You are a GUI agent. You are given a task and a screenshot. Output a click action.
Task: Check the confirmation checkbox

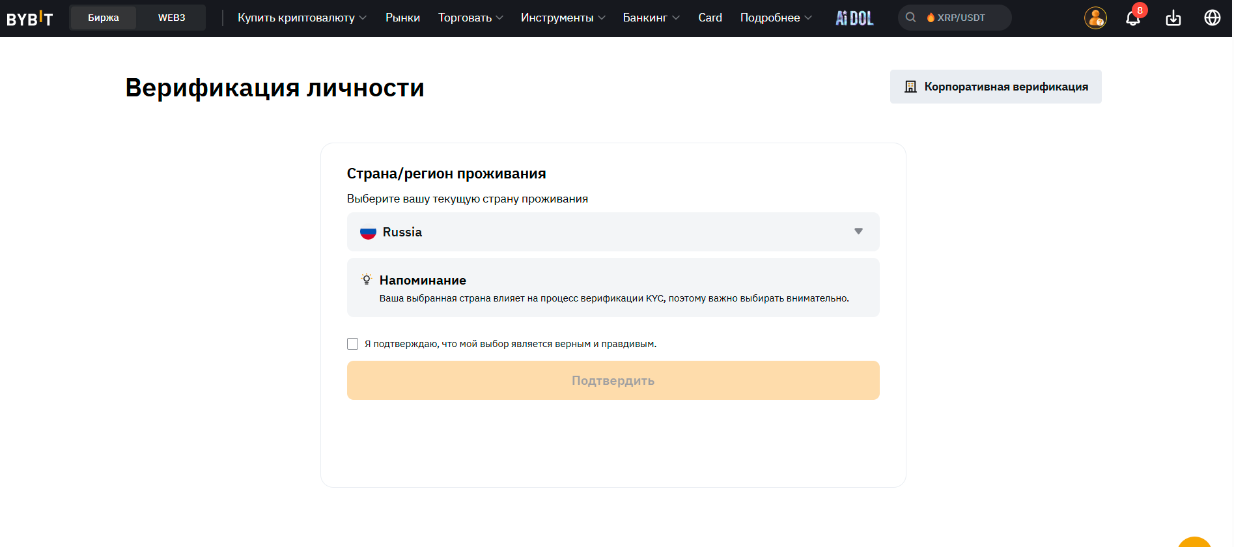pos(353,344)
